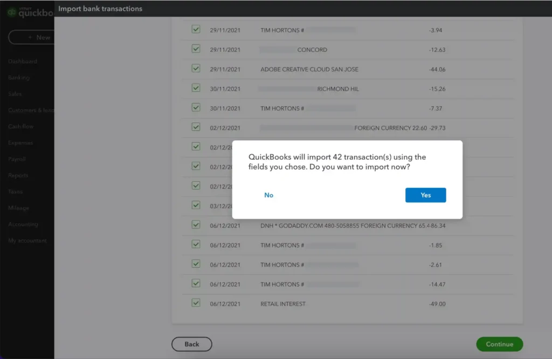Click the ADOBE CREATIVE CLOUD SAN JOSE description

click(309, 70)
